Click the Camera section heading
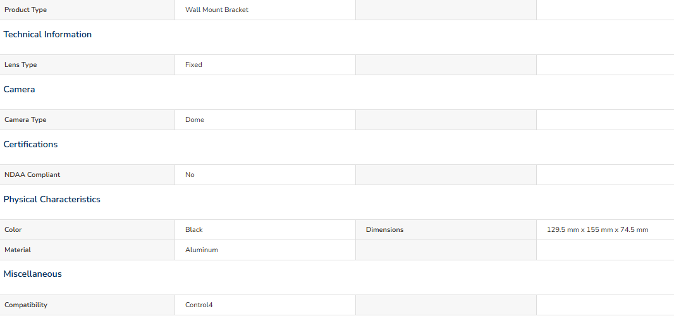 tap(20, 89)
